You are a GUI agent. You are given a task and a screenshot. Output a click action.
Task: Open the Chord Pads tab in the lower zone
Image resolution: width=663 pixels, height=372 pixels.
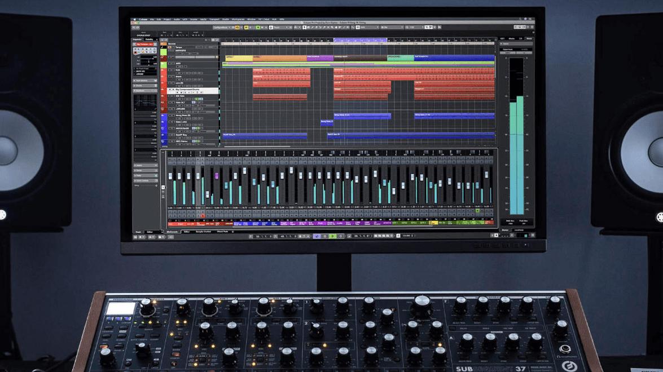pyautogui.click(x=223, y=232)
